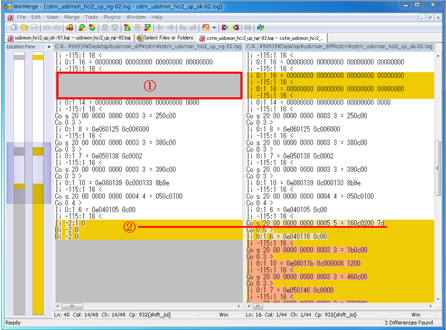The image size is (446, 330).
Task: Click left pane horizontal scroll right arrow
Action: pos(239,306)
